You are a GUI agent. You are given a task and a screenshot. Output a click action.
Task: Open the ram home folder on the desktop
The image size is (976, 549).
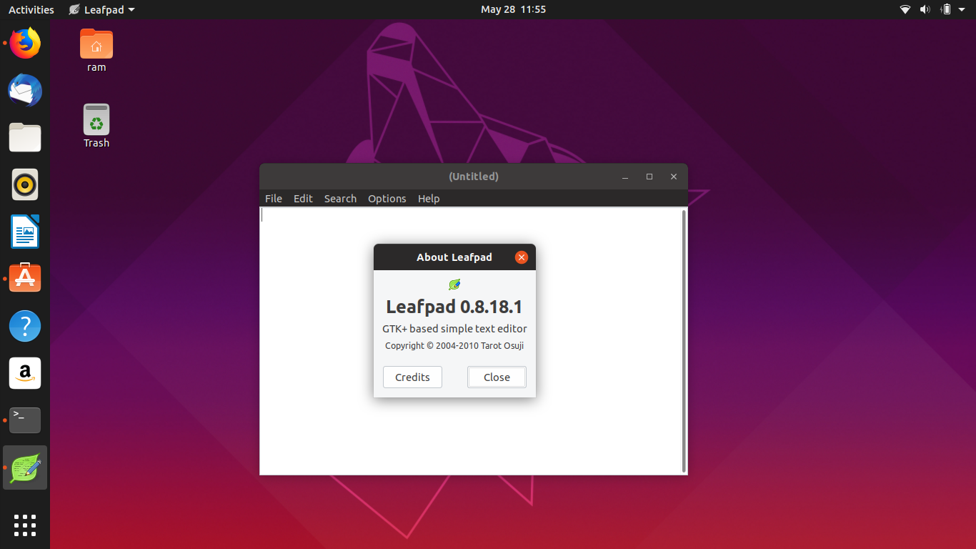96,51
